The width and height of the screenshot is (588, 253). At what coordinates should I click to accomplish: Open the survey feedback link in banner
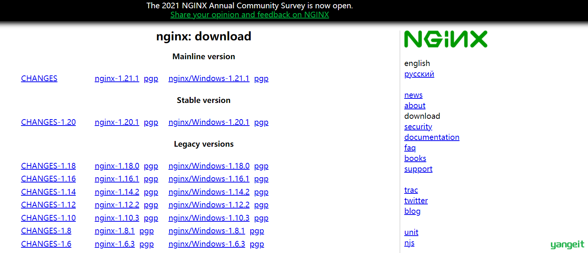tap(250, 15)
